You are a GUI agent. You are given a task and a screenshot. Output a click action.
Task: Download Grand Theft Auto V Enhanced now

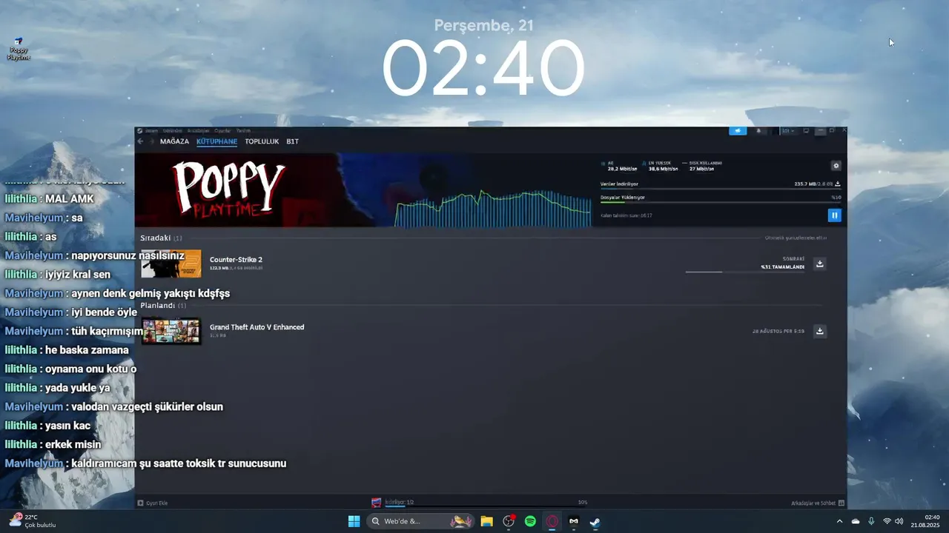click(x=820, y=331)
